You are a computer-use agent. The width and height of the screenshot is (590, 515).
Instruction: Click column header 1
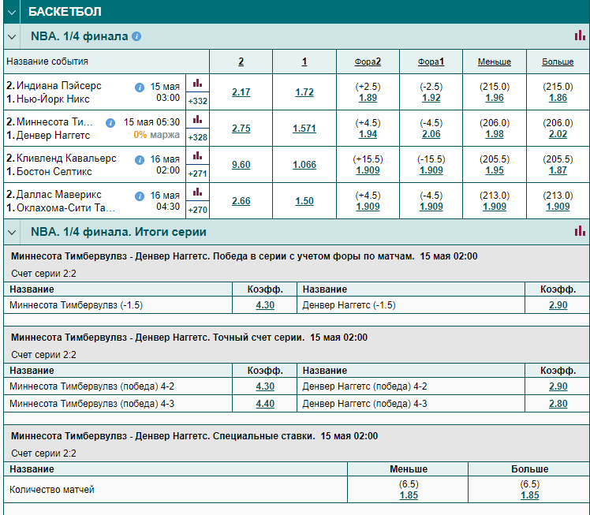pyautogui.click(x=304, y=62)
